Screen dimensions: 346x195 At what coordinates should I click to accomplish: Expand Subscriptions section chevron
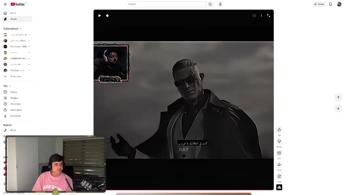click(x=21, y=29)
